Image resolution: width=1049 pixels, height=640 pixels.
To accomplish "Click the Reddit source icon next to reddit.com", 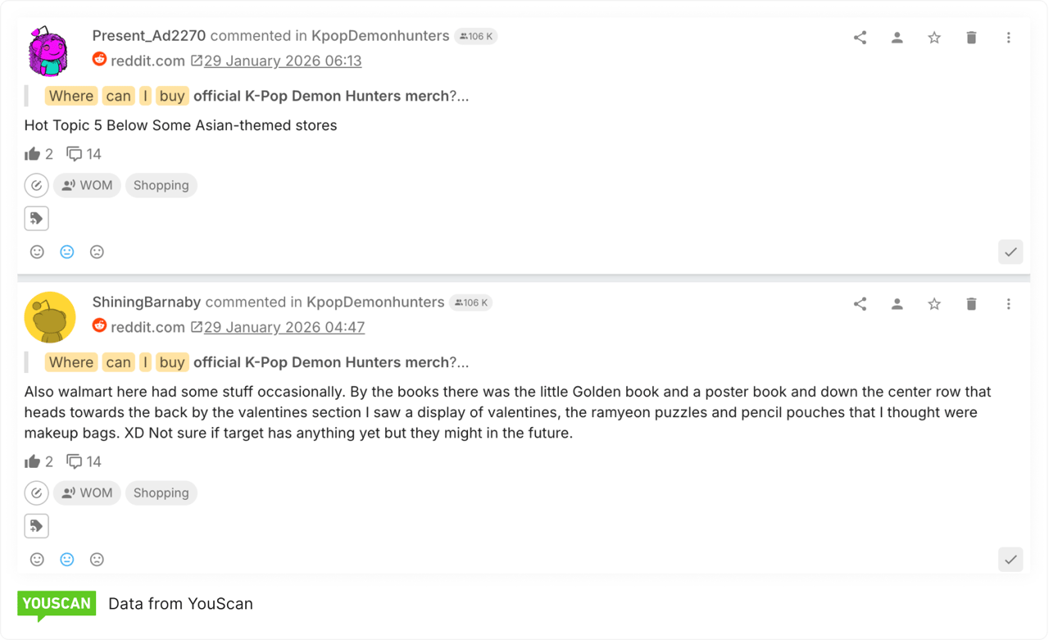I will [99, 59].
